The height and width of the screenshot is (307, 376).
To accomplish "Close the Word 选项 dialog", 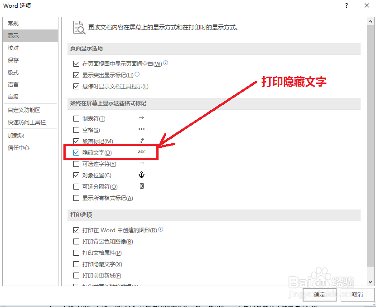I will point(367,5).
